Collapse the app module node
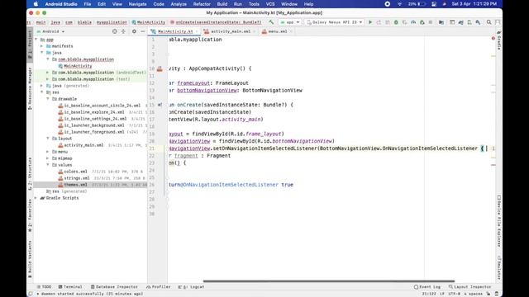Viewport: 529px width, 297px height. coord(36,40)
